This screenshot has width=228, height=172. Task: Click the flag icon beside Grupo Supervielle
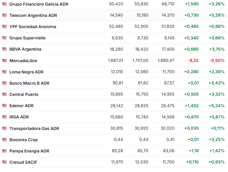click(4, 38)
